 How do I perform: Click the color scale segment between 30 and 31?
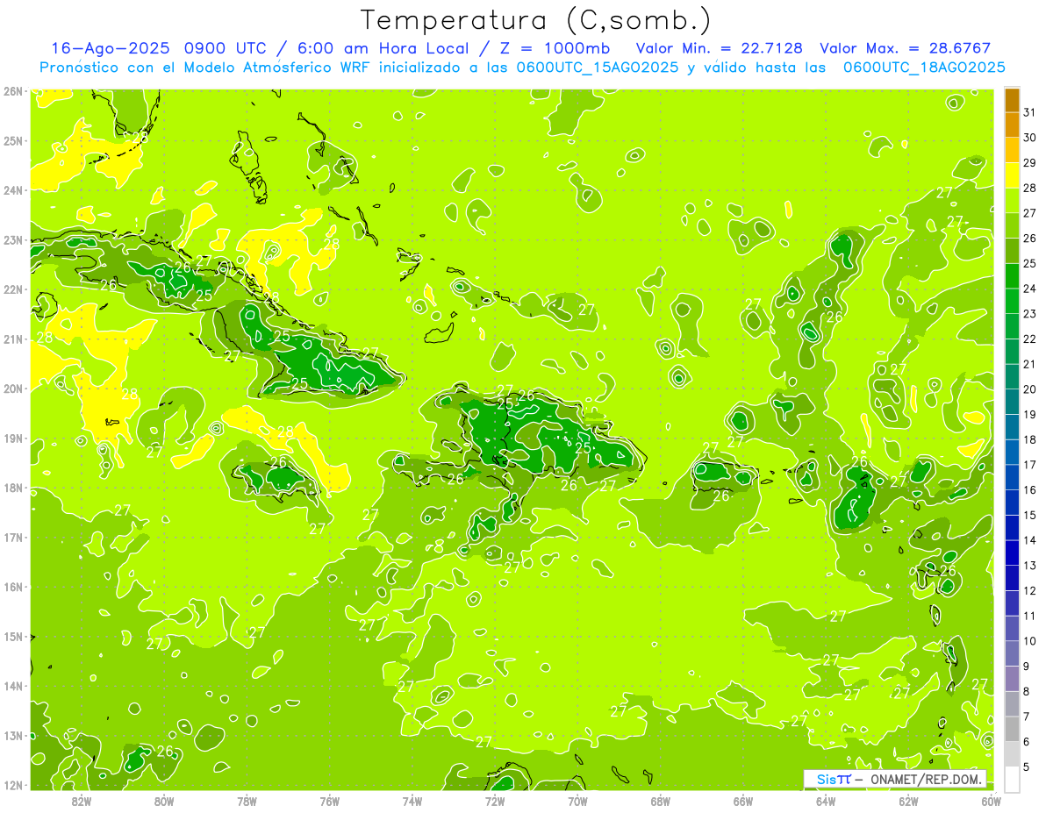point(1012,125)
